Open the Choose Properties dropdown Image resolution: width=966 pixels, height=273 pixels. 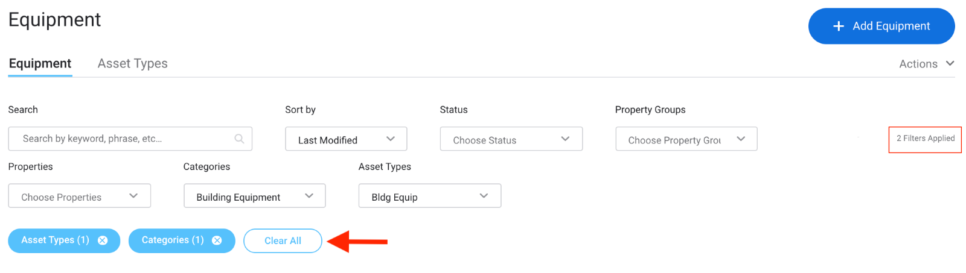79,196
